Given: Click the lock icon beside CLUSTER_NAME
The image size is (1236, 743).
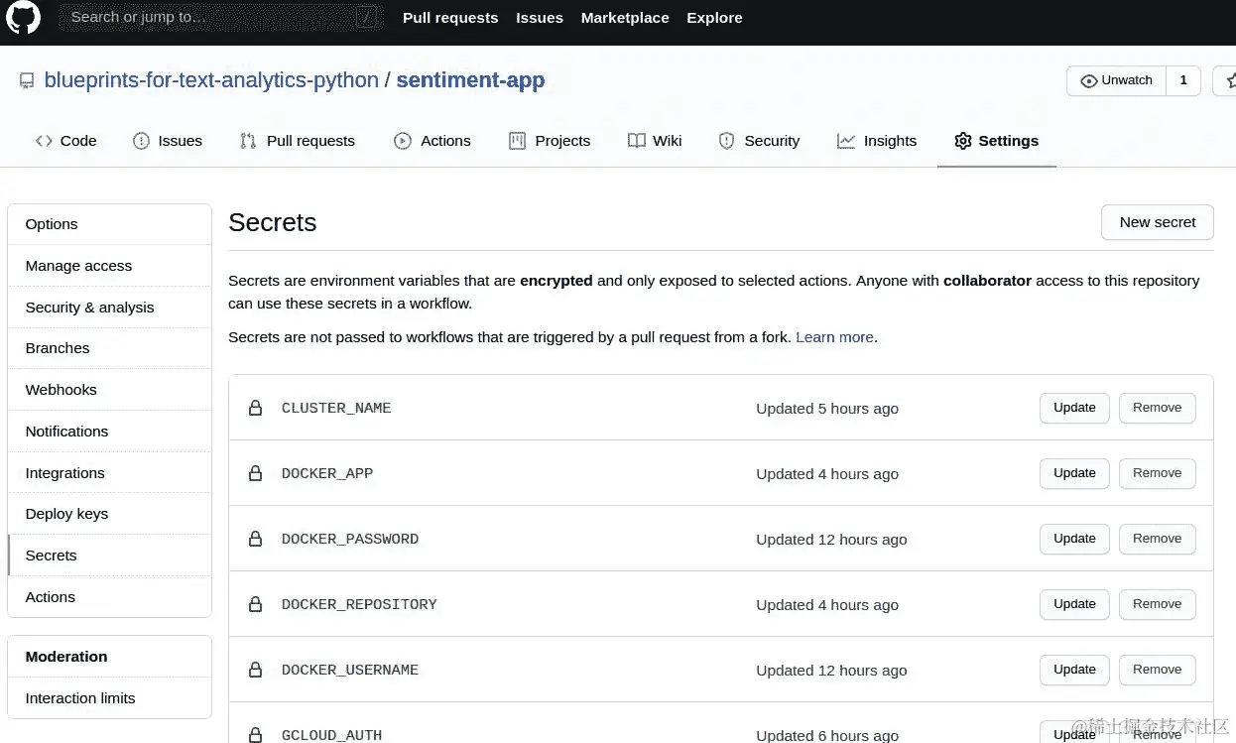Looking at the screenshot, I should (255, 408).
